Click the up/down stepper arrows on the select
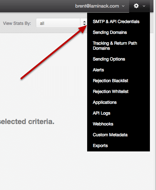Screen dimensions: 156x190 click(x=84, y=23)
